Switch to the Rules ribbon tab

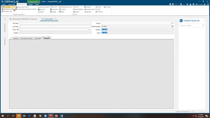[37, 4]
